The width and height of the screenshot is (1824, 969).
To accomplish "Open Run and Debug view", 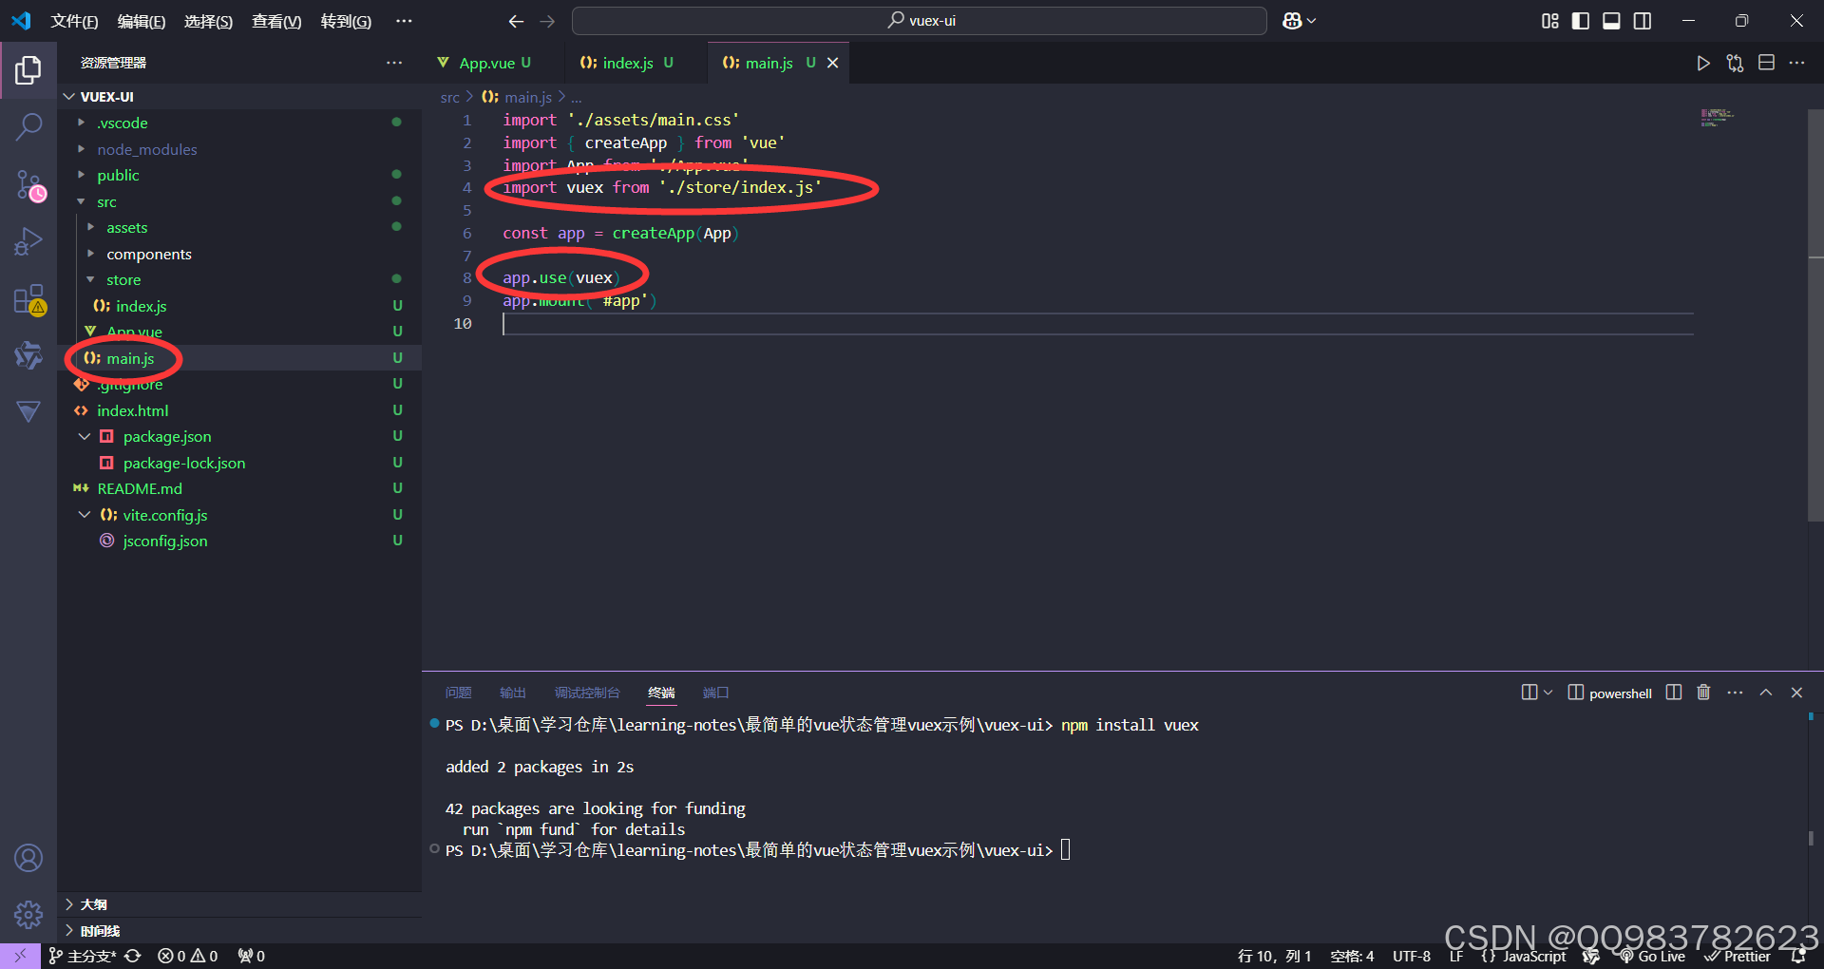I will tap(28, 242).
